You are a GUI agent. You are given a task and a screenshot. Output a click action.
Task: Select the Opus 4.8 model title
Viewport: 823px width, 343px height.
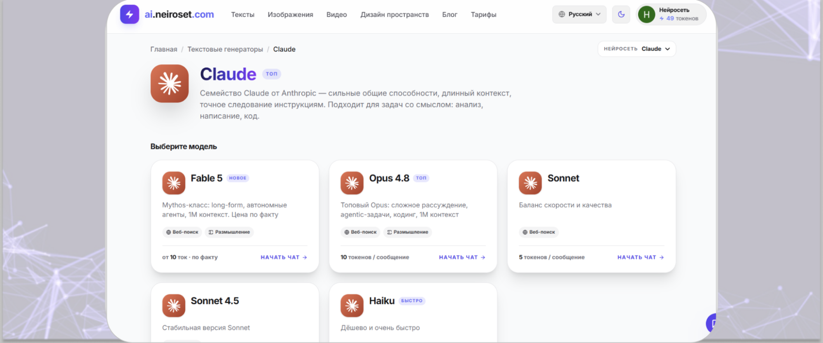coord(389,178)
